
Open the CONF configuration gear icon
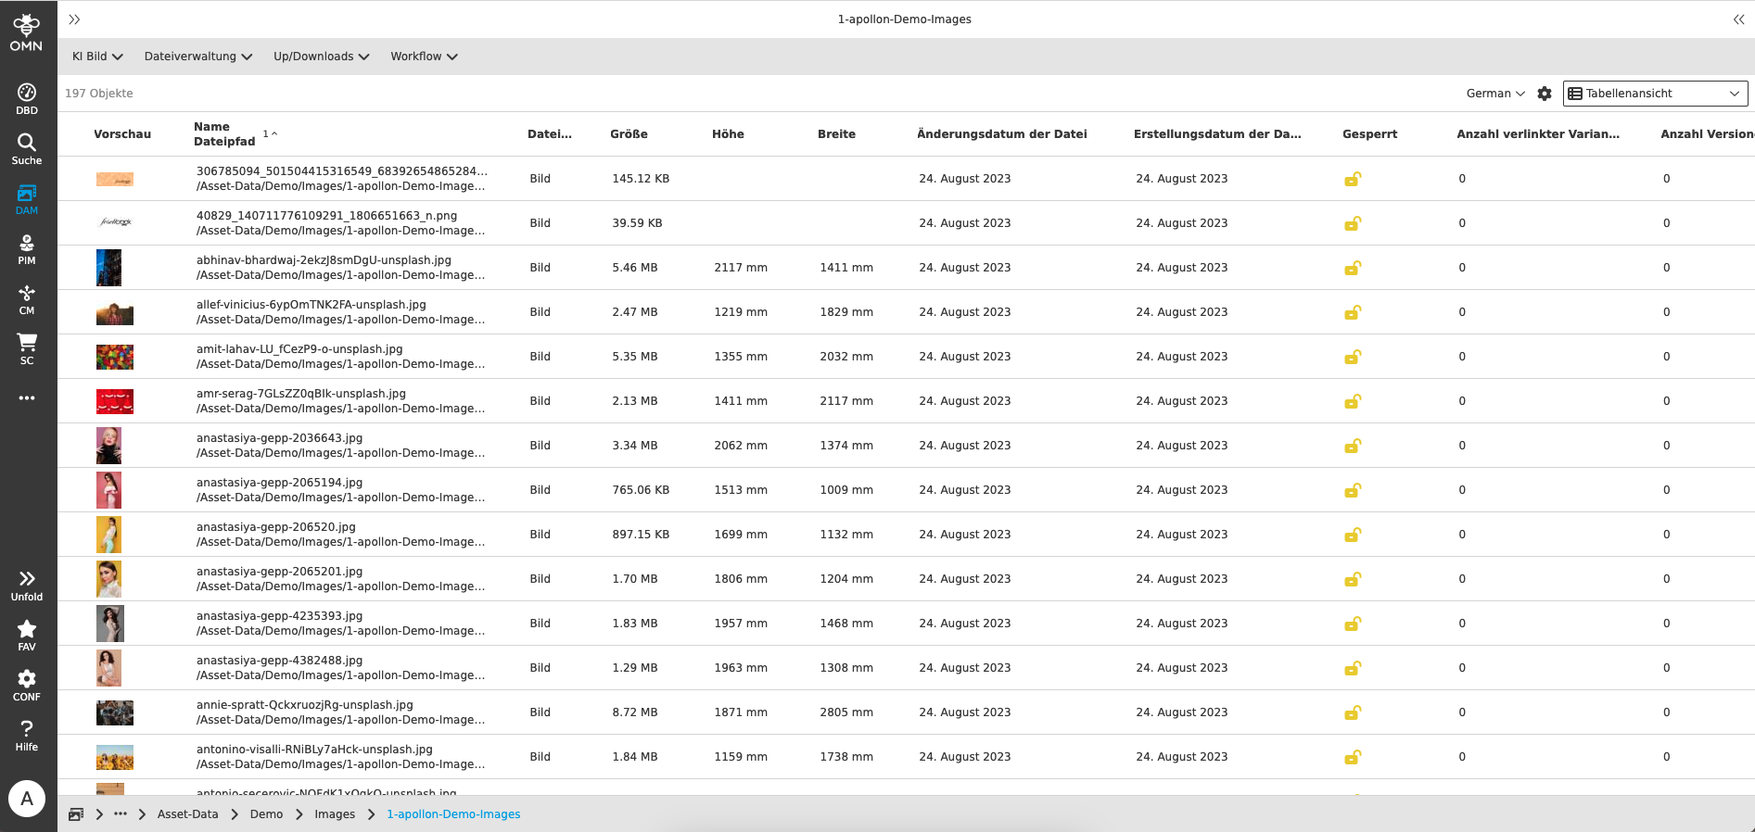[x=27, y=685]
